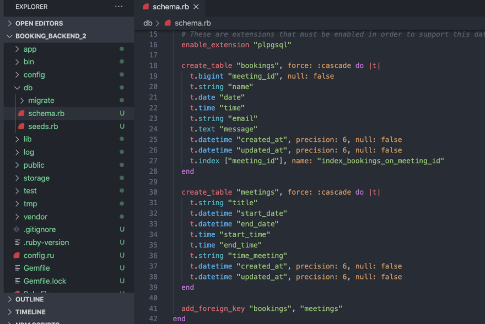Click the t.text "message" line
Viewport: 485px width, 324px height.
[x=224, y=129]
